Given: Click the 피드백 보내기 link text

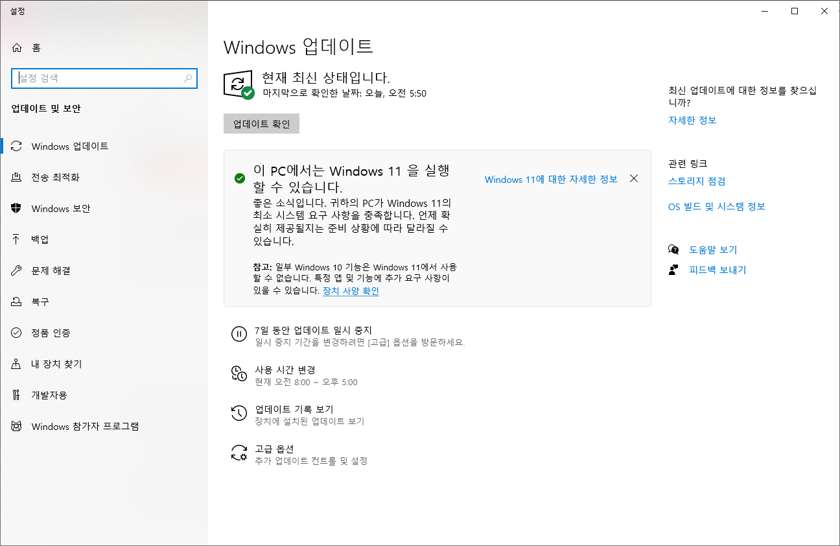Looking at the screenshot, I should point(717,270).
